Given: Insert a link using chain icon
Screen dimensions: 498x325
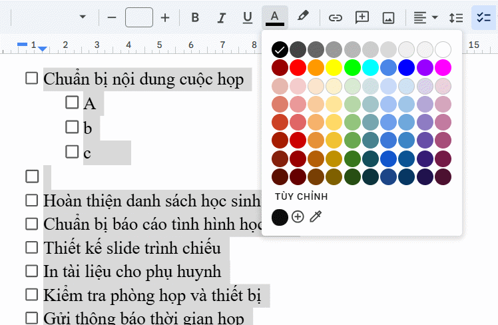Looking at the screenshot, I should [335, 18].
